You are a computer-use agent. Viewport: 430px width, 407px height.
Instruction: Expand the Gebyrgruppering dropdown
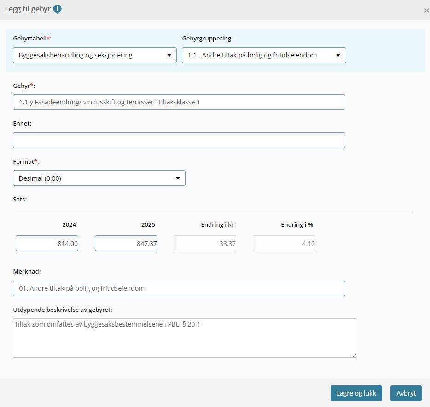(264, 55)
